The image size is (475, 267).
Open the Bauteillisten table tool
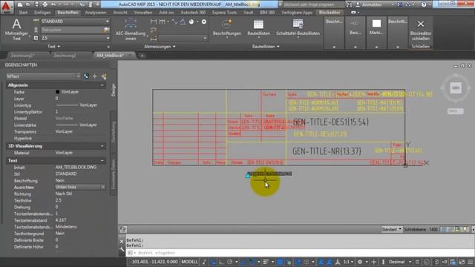click(258, 27)
